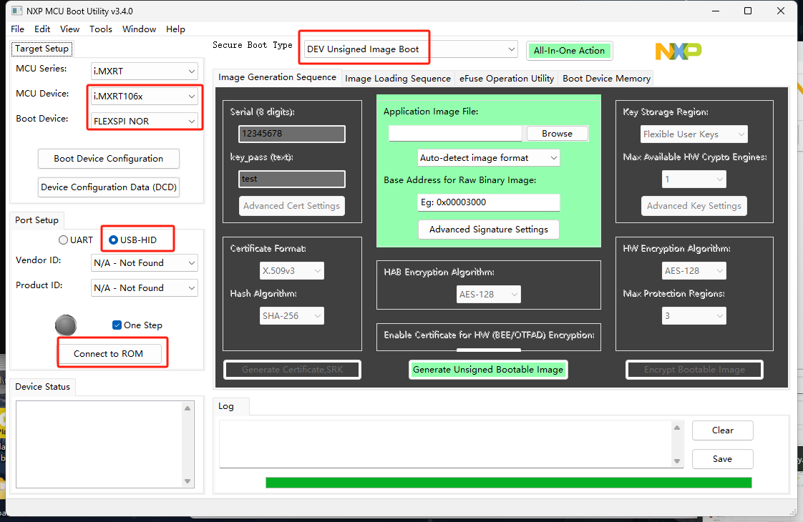Viewport: 803px width, 522px height.
Task: Click Boot Device Configuration button
Action: pos(109,159)
